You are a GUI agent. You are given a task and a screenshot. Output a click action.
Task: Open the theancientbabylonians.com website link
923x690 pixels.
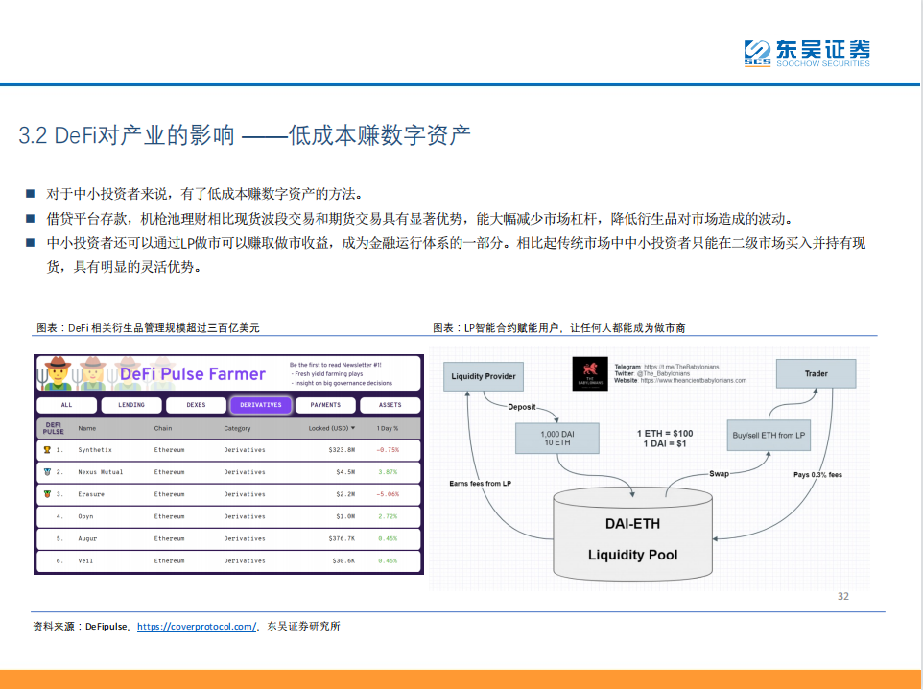point(693,380)
